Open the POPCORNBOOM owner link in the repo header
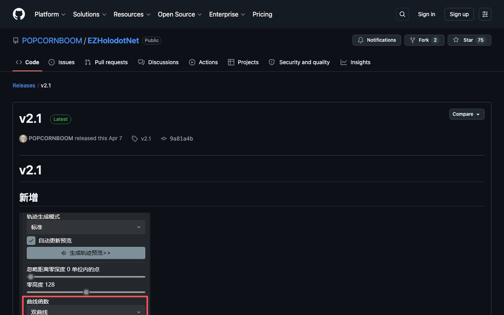The width and height of the screenshot is (504, 315). (52, 41)
